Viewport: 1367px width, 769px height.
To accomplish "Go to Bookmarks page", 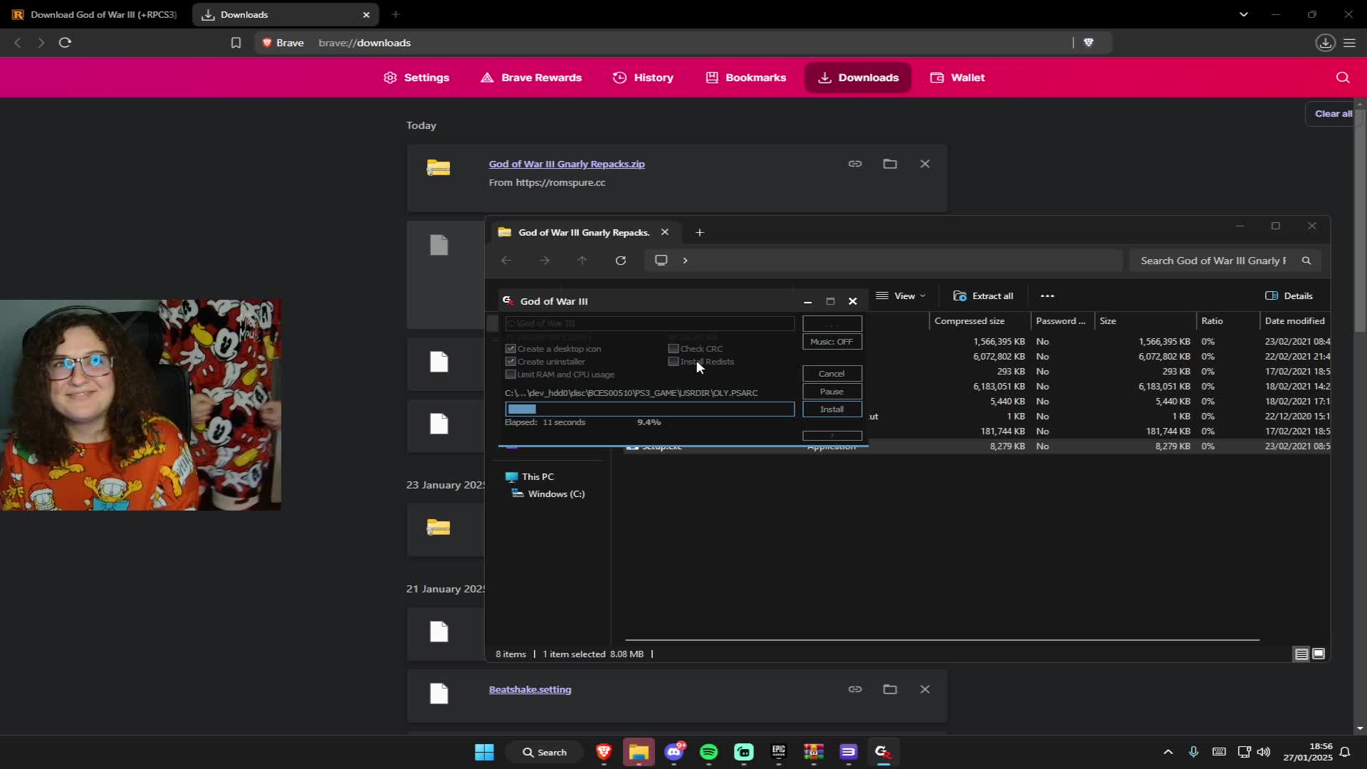I will coord(746,78).
